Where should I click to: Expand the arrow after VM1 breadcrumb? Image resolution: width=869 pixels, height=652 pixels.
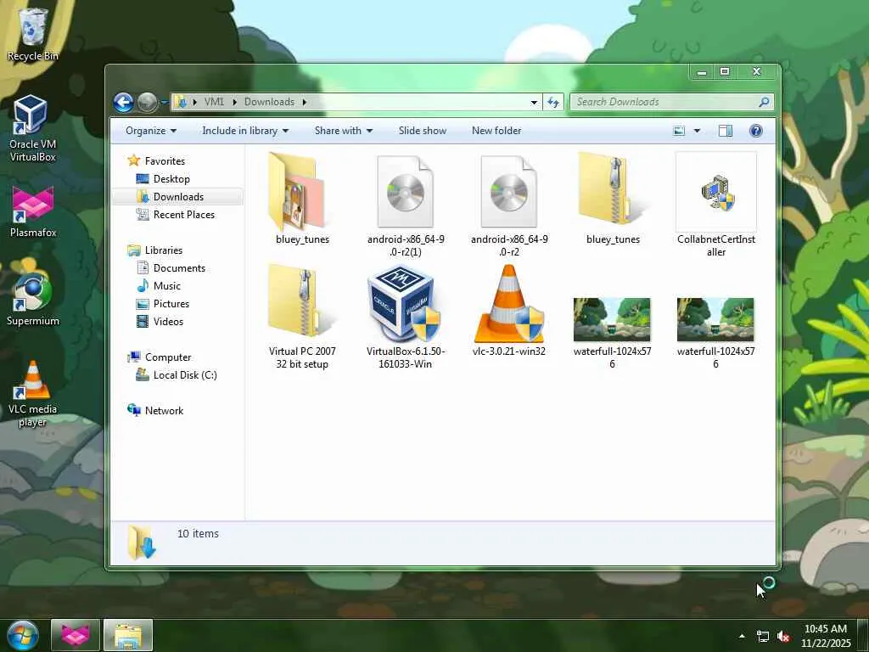click(234, 102)
